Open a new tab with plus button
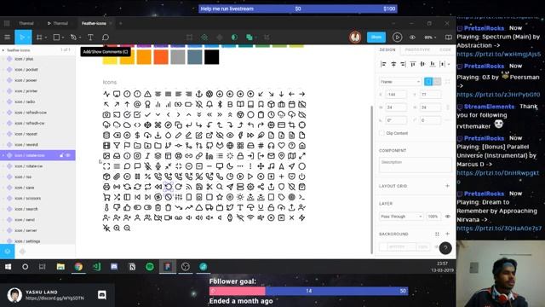This screenshot has width=545, height=307. click(x=121, y=23)
